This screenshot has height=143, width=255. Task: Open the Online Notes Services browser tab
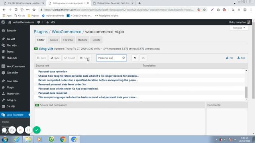coord(113,3)
